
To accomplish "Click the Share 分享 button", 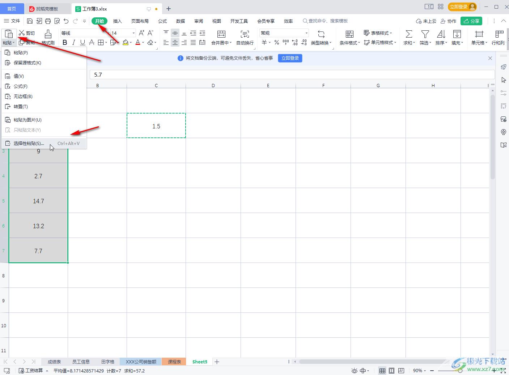I will coord(471,21).
